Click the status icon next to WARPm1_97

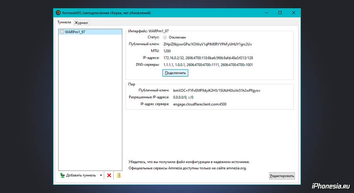[62, 32]
